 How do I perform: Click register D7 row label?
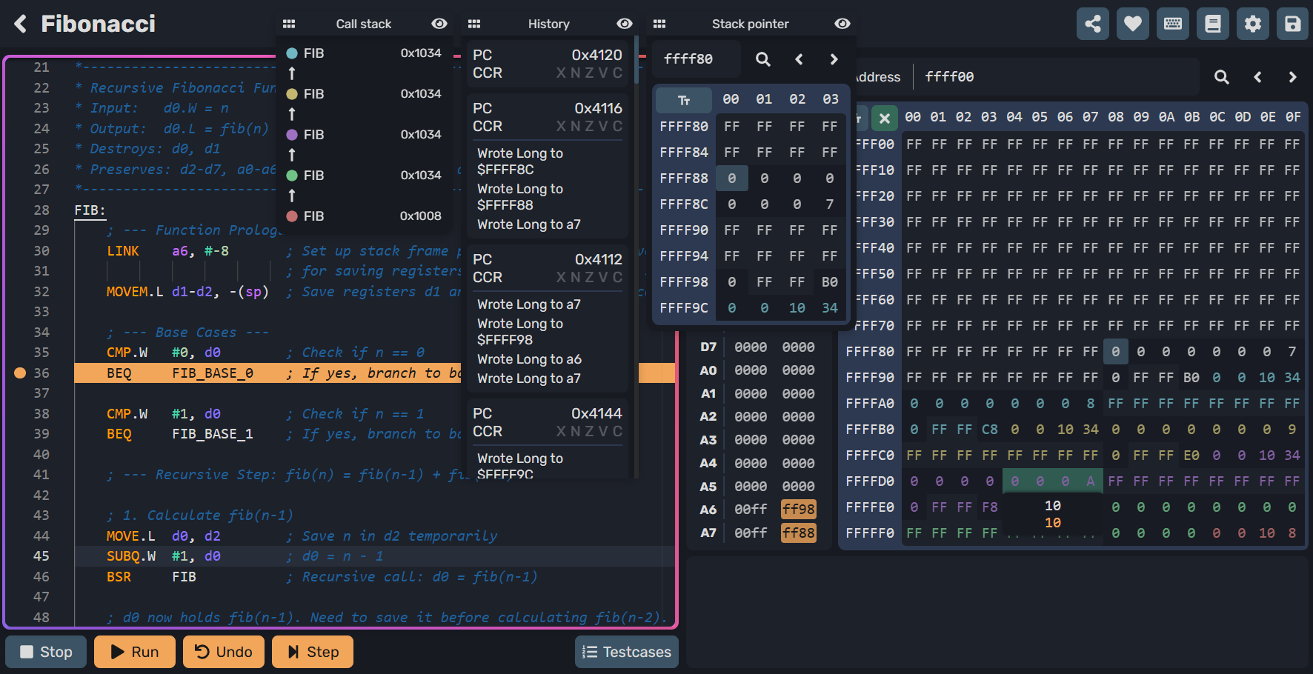coord(708,347)
